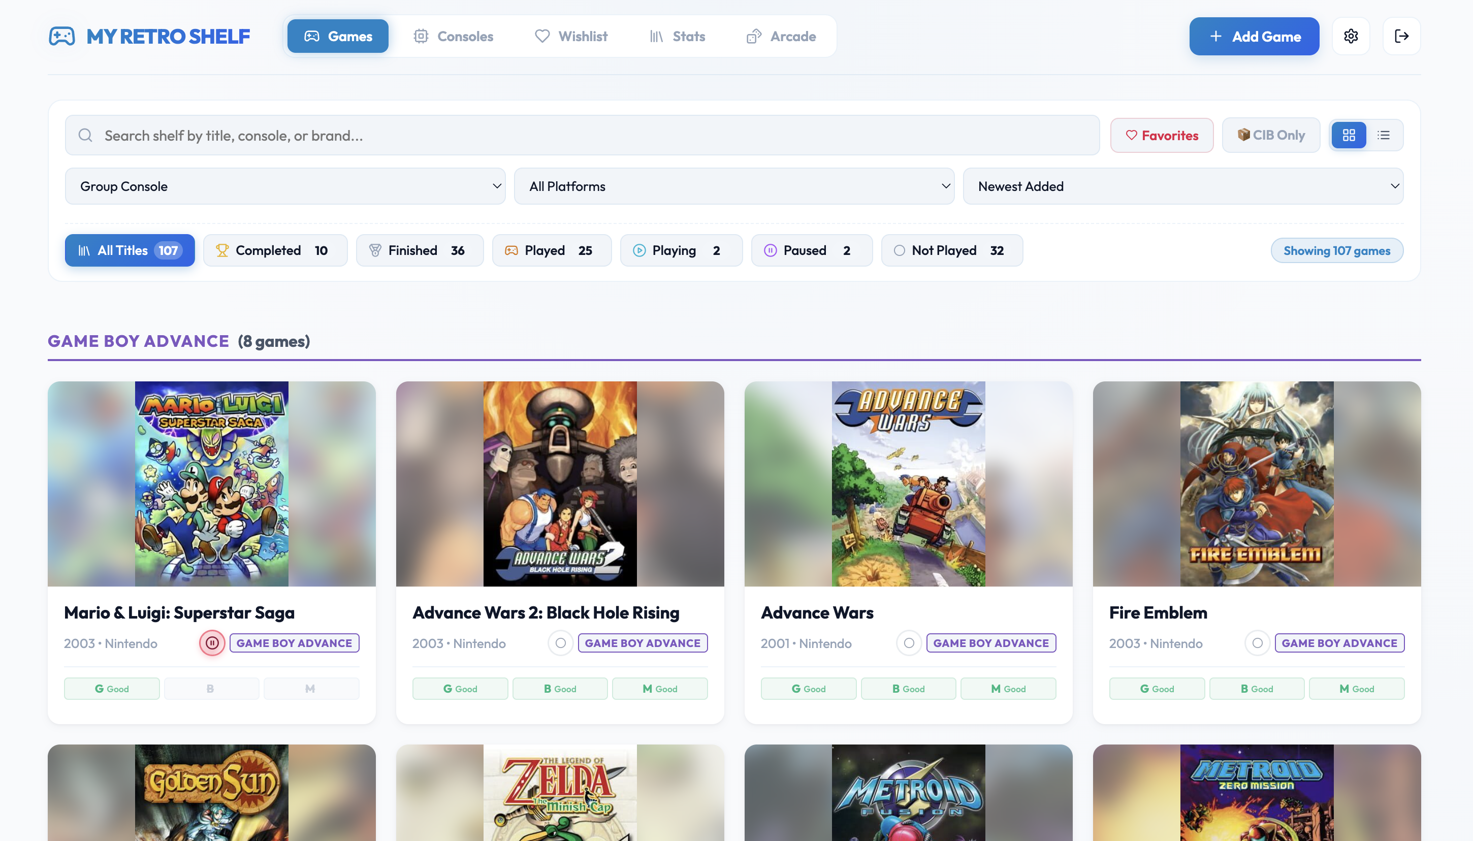Filter by Paused games
Screen dimensions: 1473x841
[812, 250]
